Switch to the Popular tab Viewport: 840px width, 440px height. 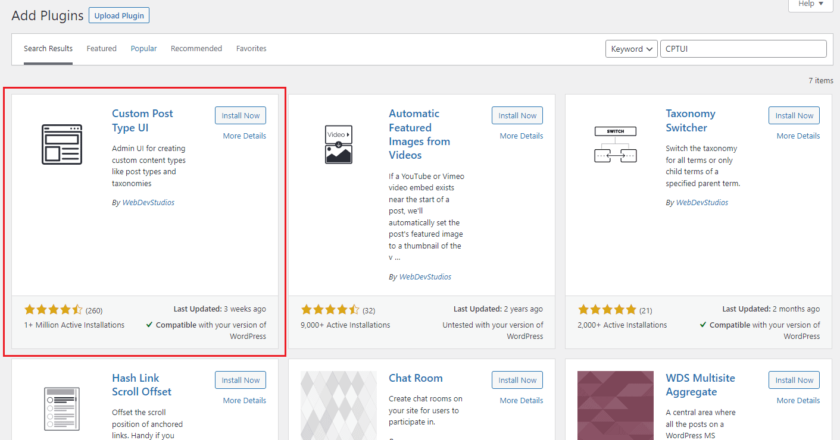(x=144, y=49)
